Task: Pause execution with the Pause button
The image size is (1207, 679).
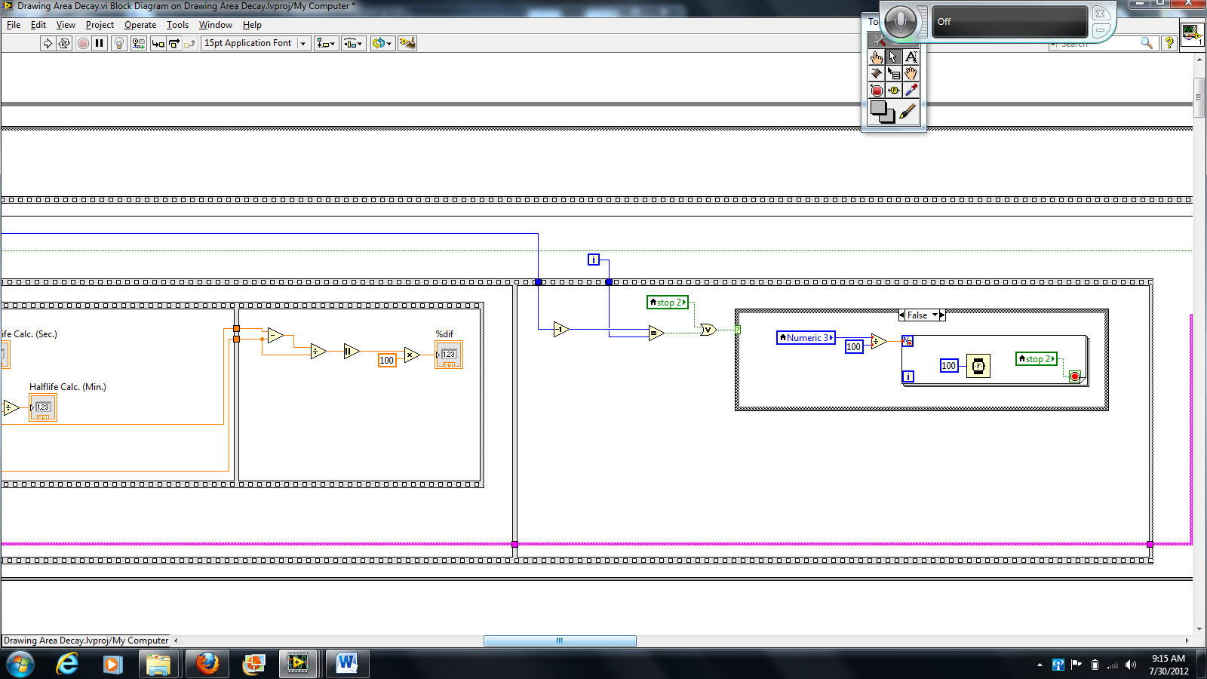Action: pyautogui.click(x=100, y=43)
